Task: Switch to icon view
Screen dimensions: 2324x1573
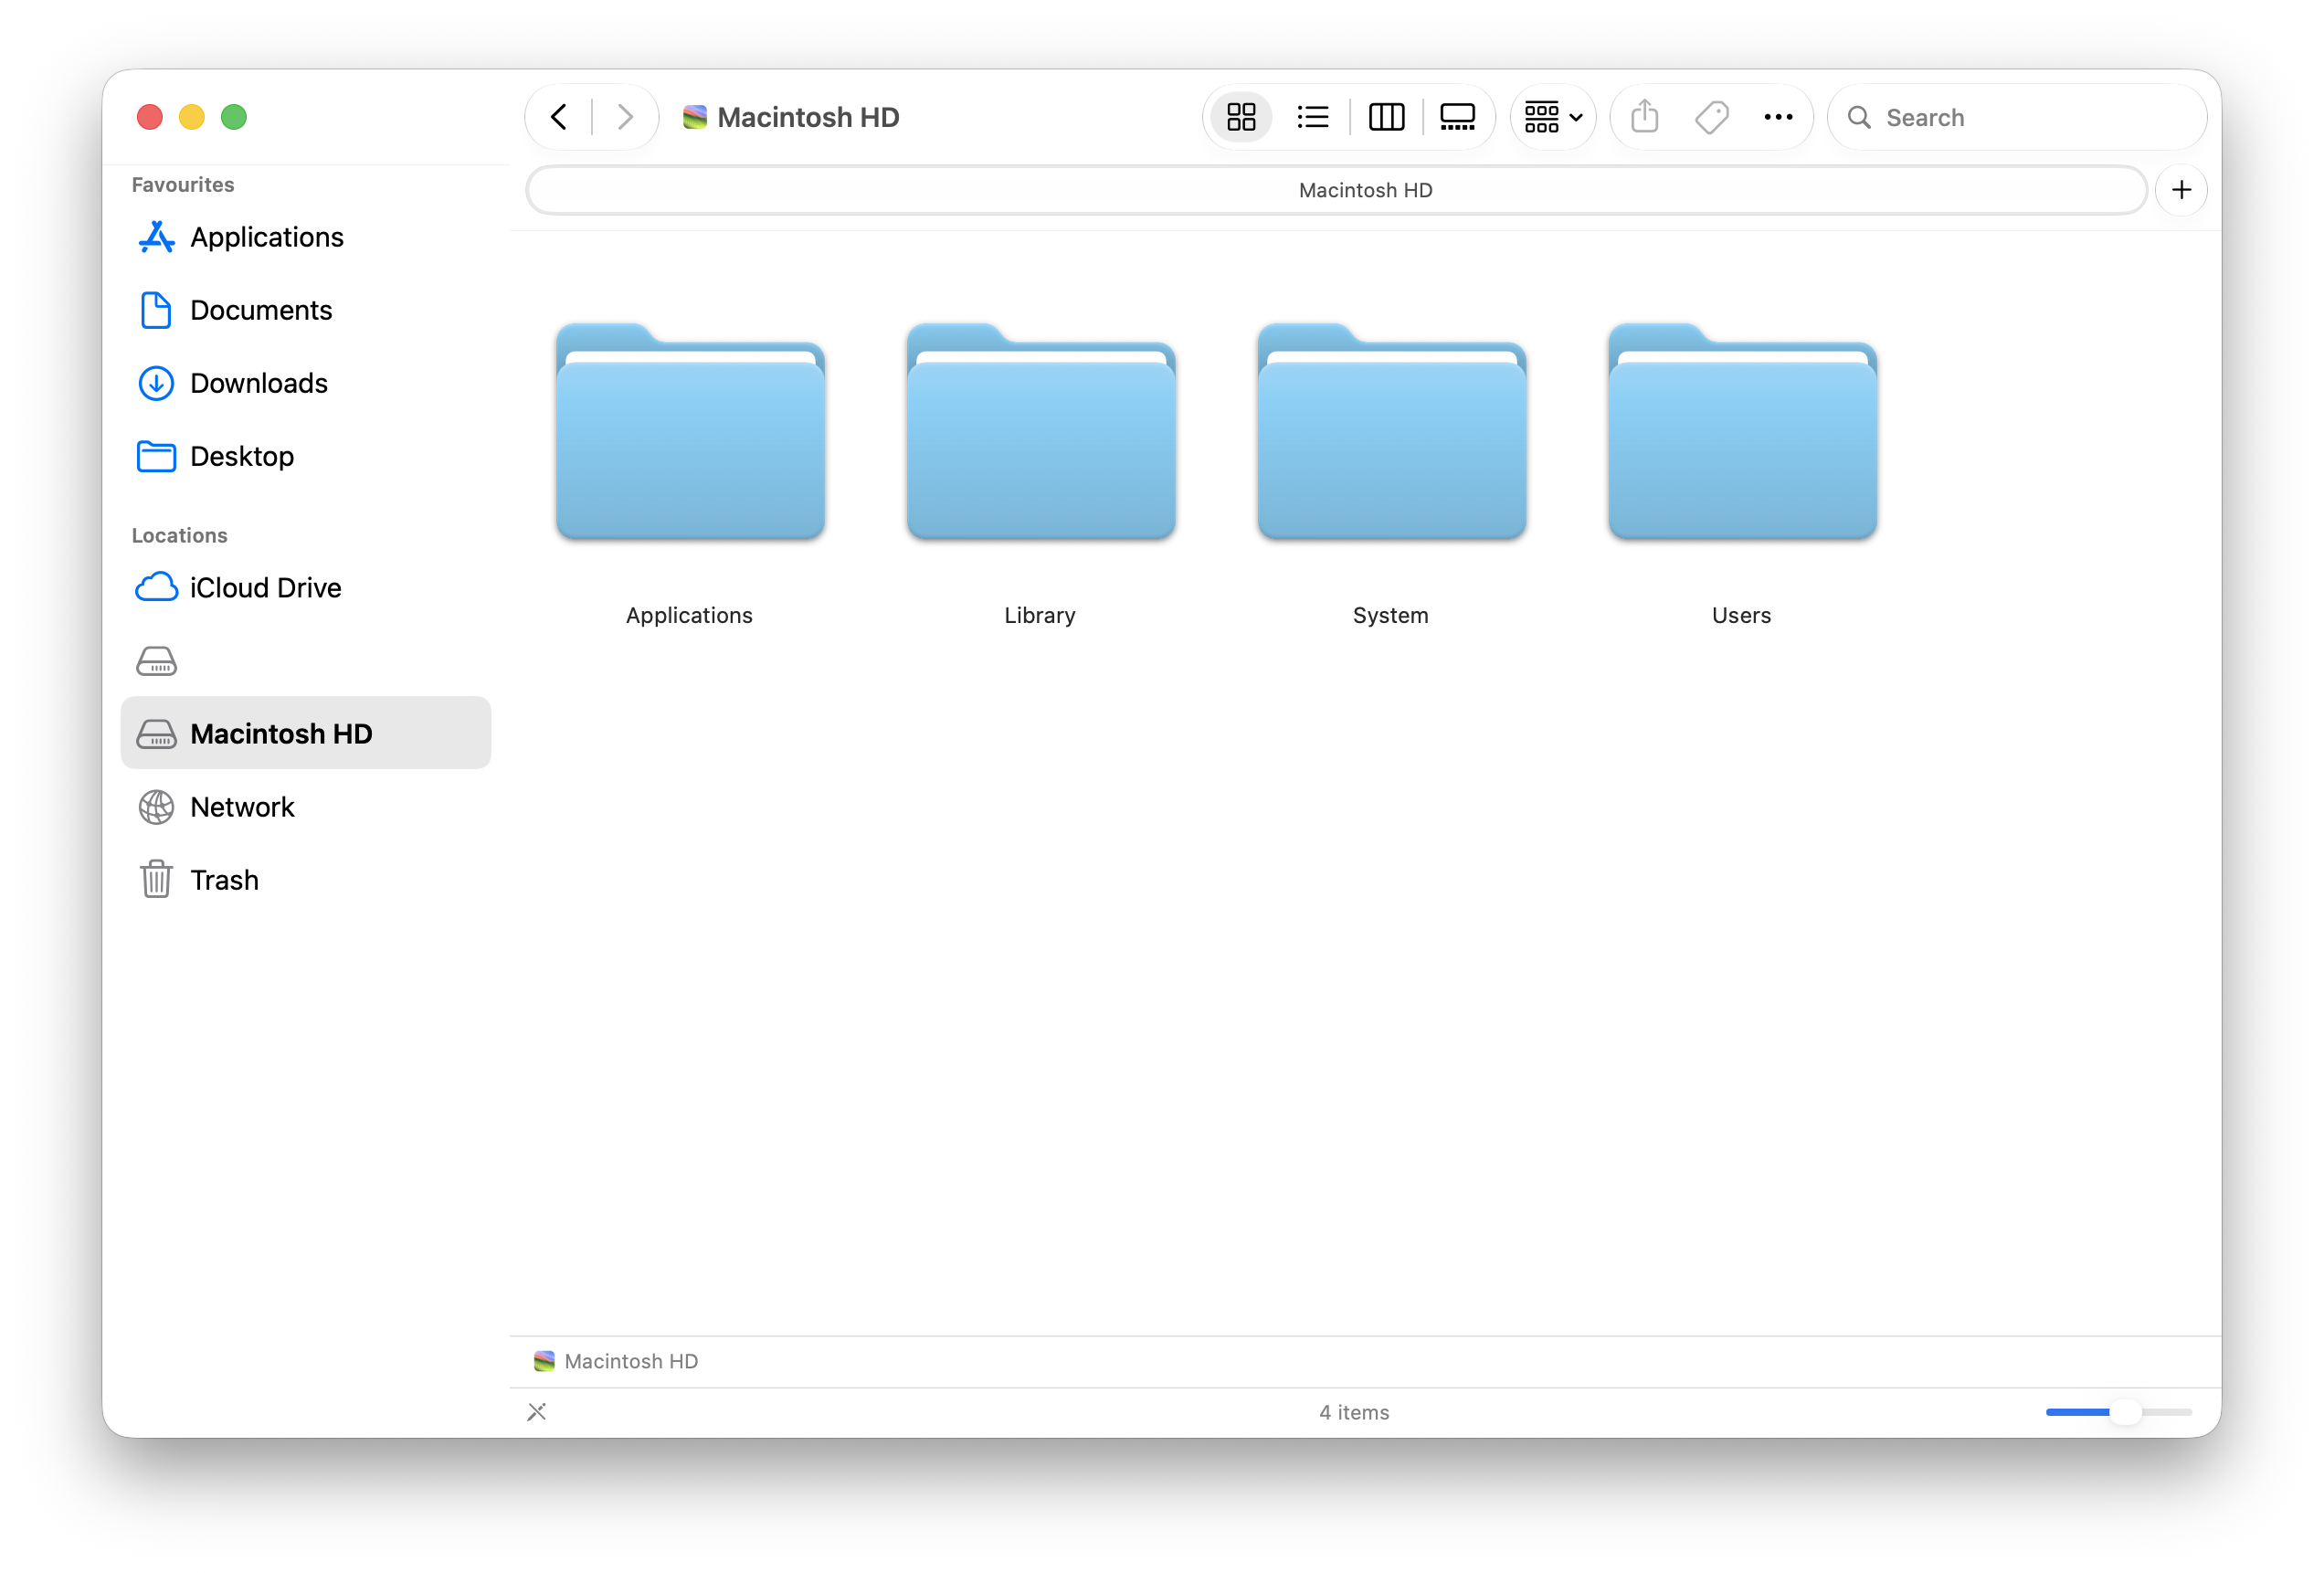Action: [1241, 117]
